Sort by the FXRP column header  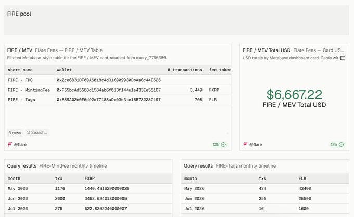(90, 178)
